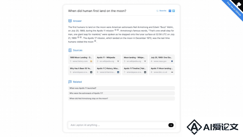This screenshot has width=243, height=137.
Task: Submit the question with the arrow button
Action: pos(171,125)
